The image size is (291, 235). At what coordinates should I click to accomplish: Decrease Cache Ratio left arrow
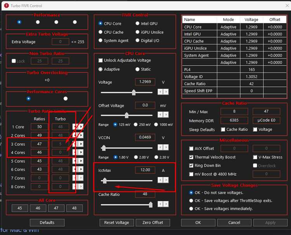pyautogui.click(x=160, y=204)
